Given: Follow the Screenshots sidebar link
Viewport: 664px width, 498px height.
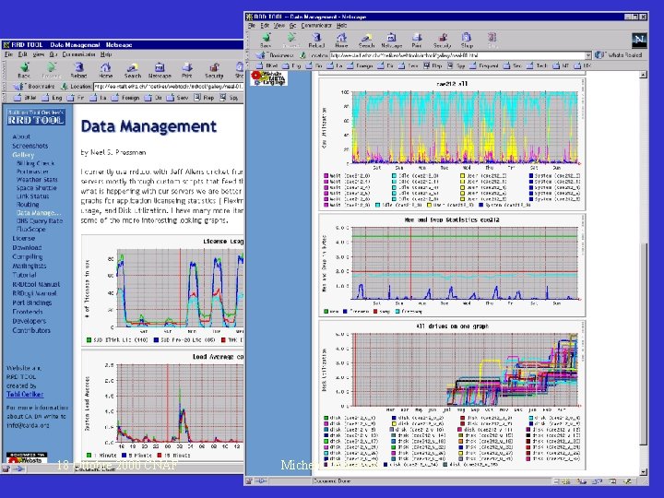Looking at the screenshot, I should coord(30,146).
